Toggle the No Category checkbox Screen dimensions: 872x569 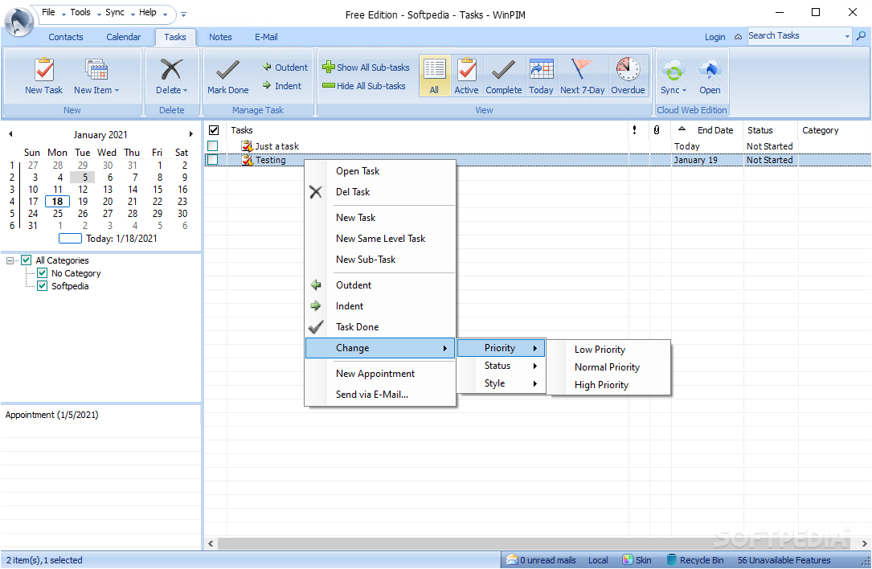click(43, 272)
